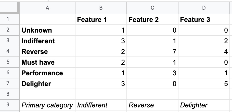Select column B header

click(x=101, y=8)
